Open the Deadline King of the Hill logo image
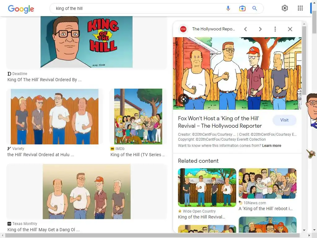This screenshot has height=238, width=317. [87, 42]
